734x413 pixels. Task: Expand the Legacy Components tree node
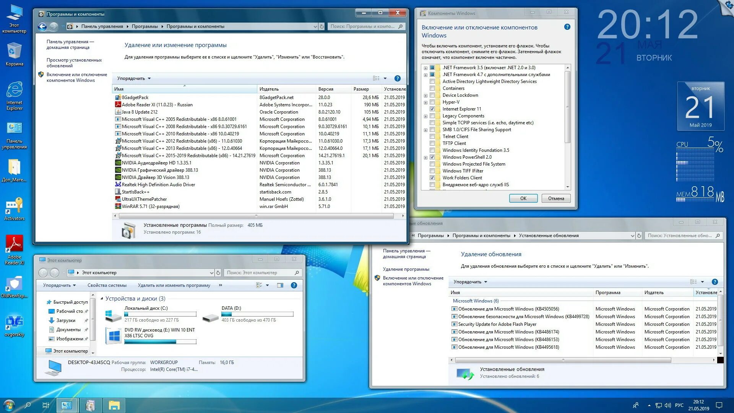click(425, 116)
